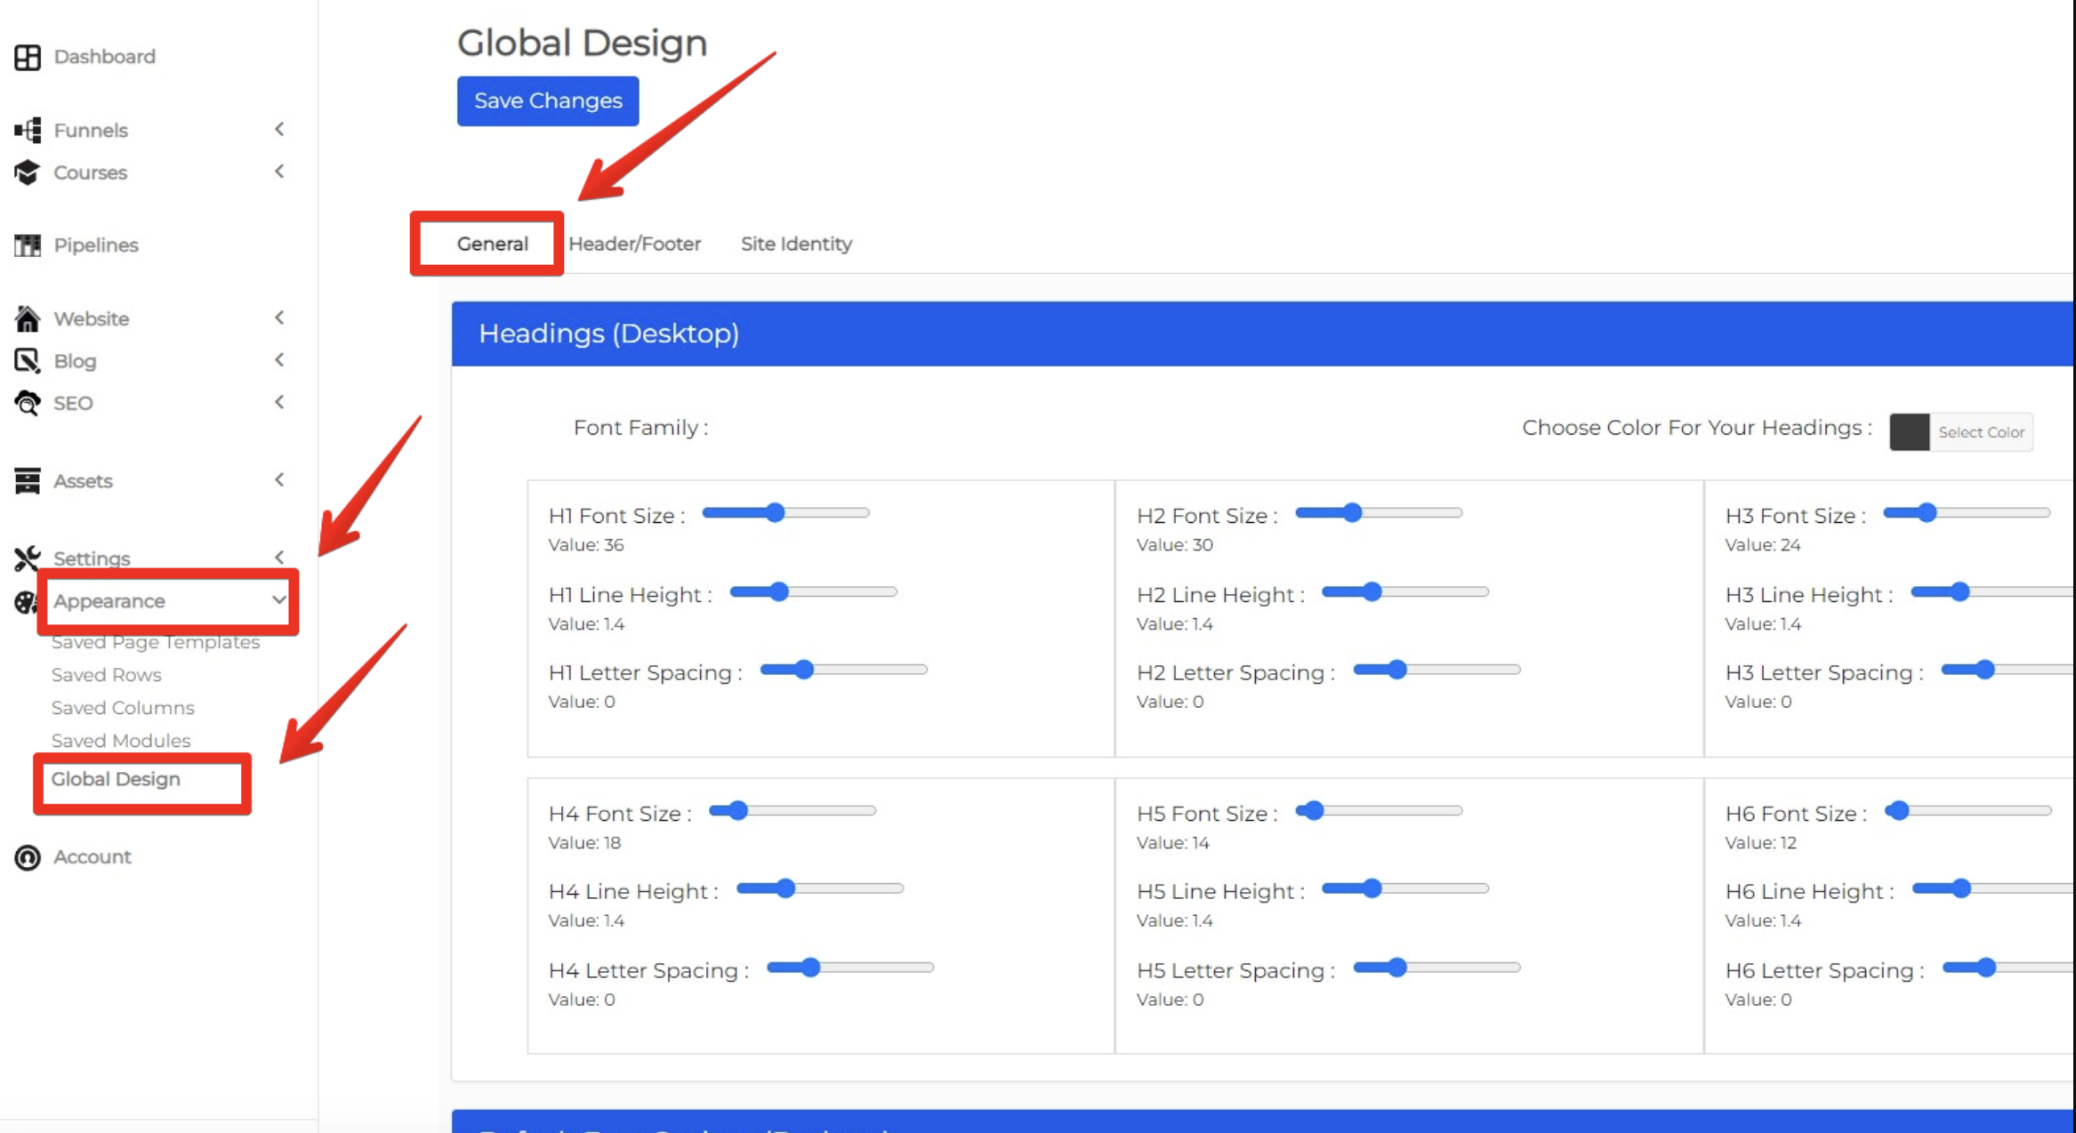Screen dimensions: 2076x1133
Task: Open the Site Identity tab
Action: pos(796,244)
